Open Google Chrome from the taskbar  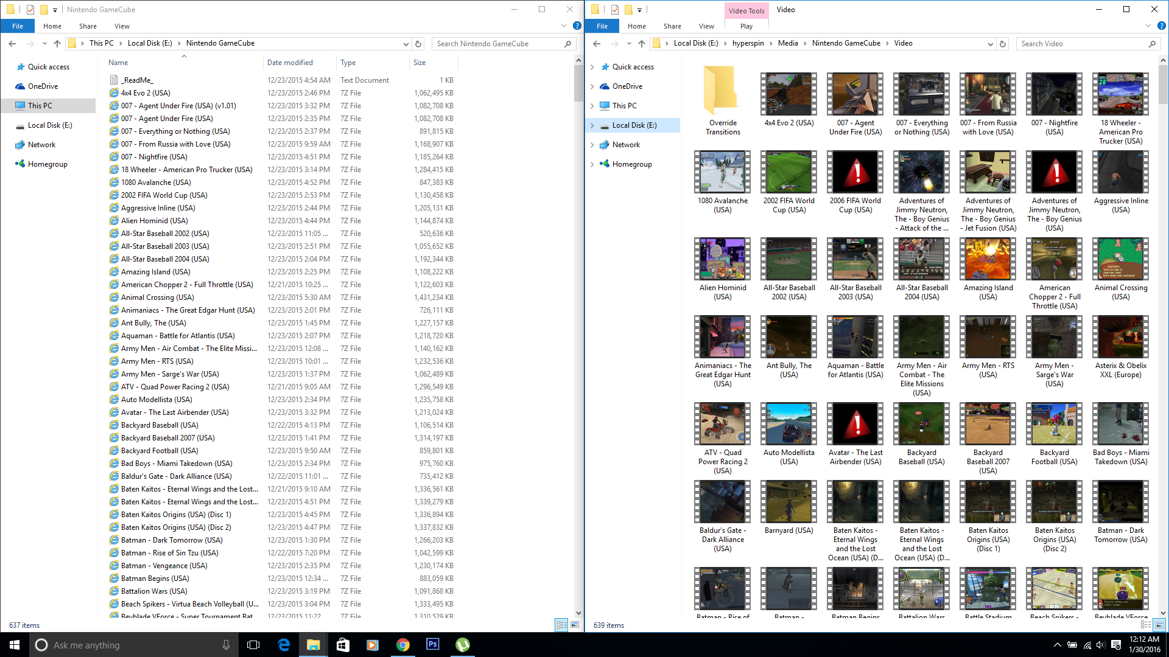point(403,645)
